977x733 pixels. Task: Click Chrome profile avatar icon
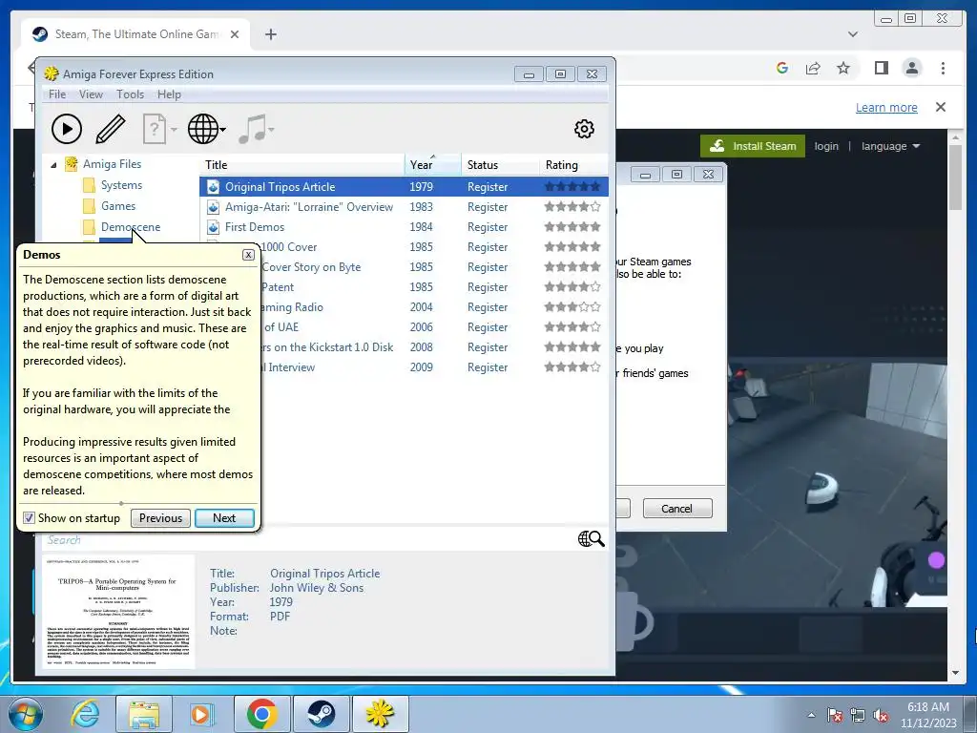pos(911,68)
